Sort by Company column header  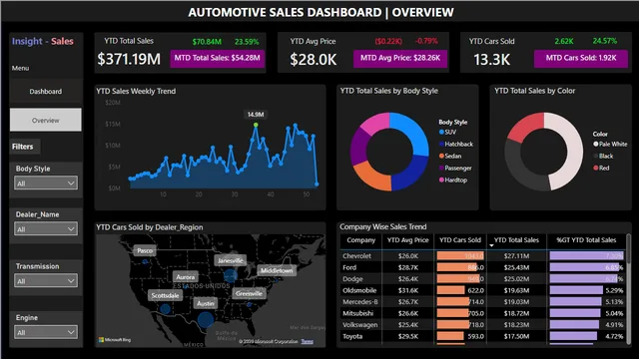click(x=360, y=240)
